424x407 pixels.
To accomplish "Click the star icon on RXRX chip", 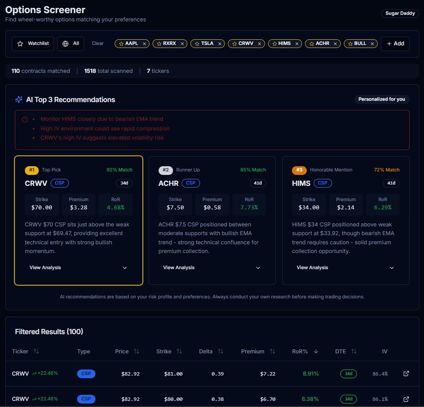I will [x=159, y=44].
